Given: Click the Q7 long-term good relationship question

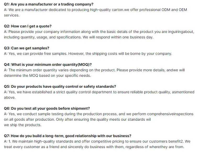Looking at the screenshot, I should tap(68, 136).
